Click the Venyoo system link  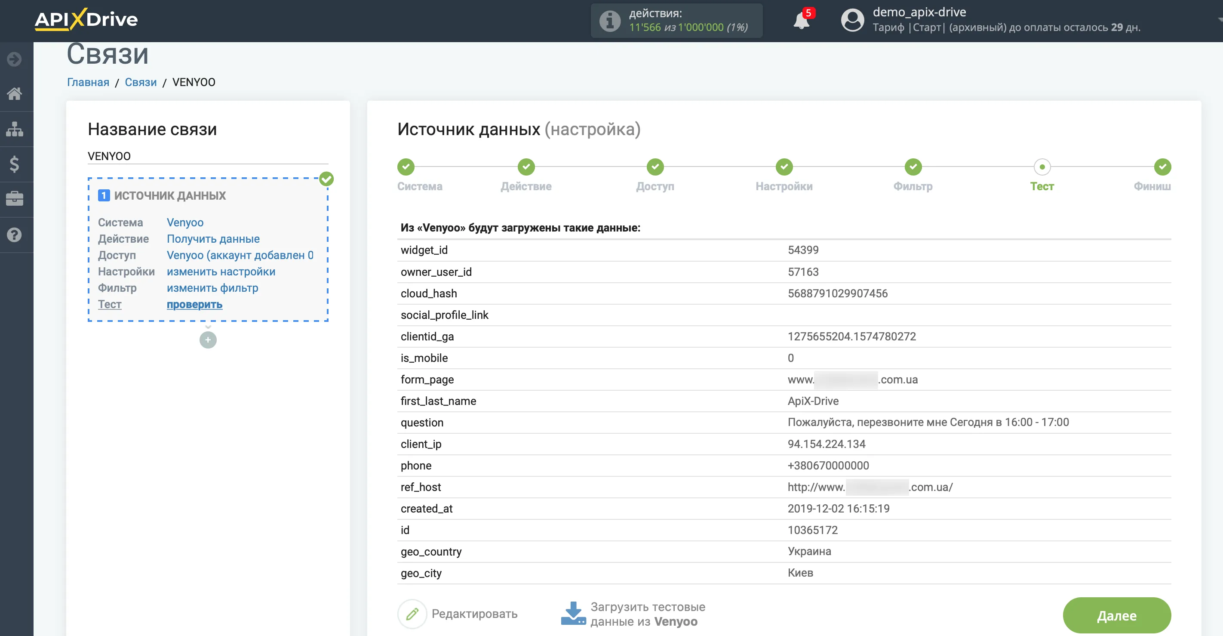tap(185, 222)
